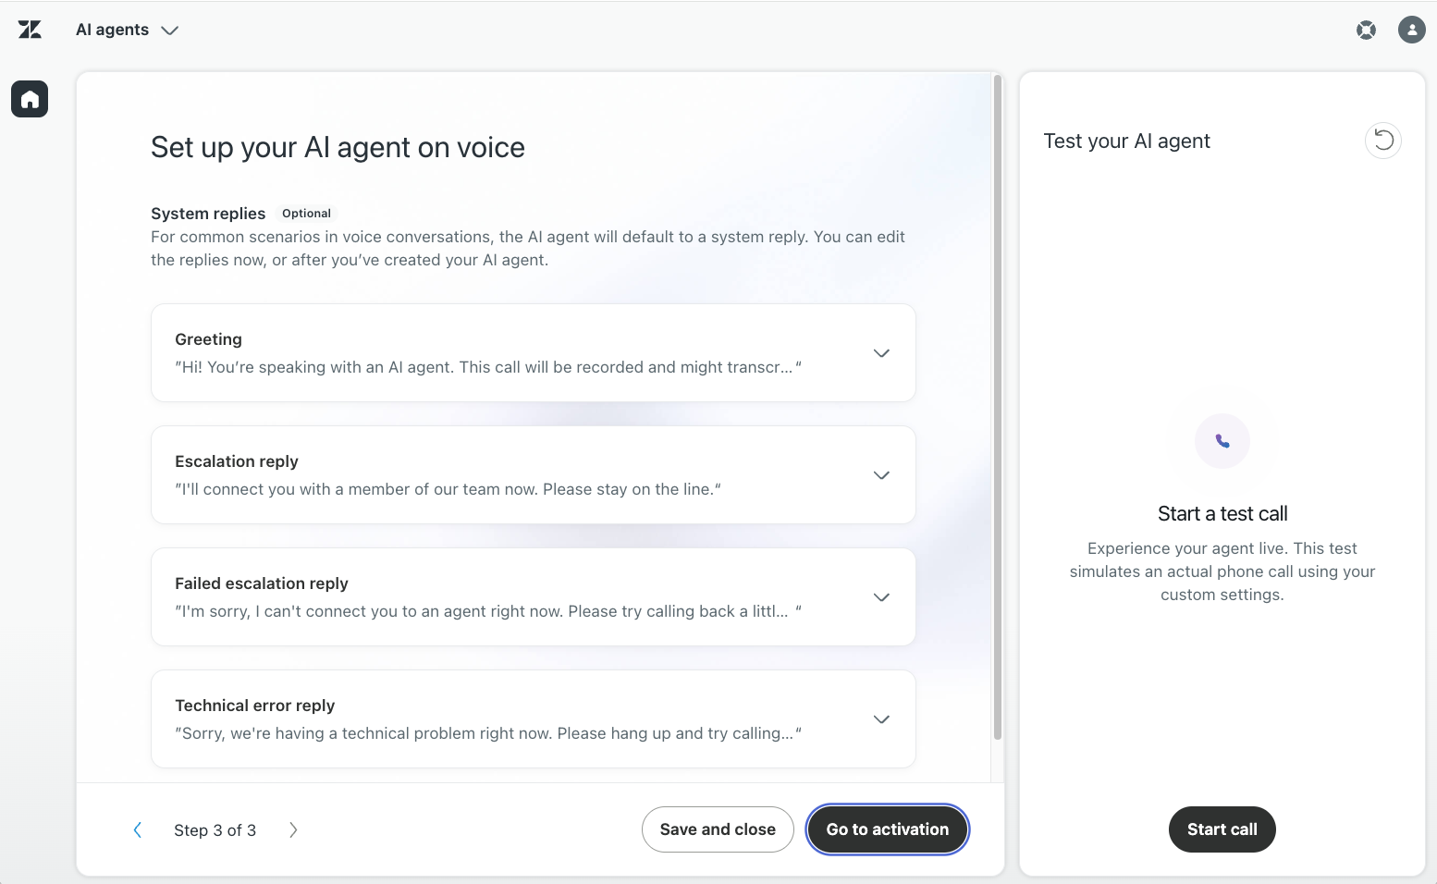Screen dimensions: 1437x884
Task: Start call in test panel
Action: pyautogui.click(x=1222, y=829)
